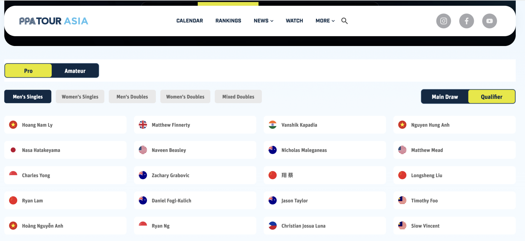Open Nasa Hatakeyama player card
Viewport: 525px width, 241px height.
(x=65, y=150)
